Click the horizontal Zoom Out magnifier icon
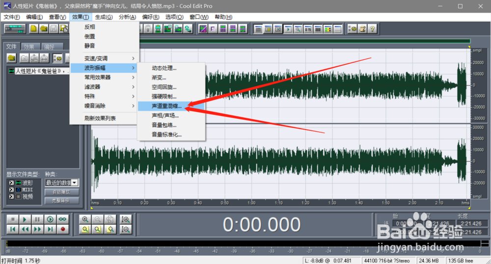491x264 pixels. pos(97,219)
